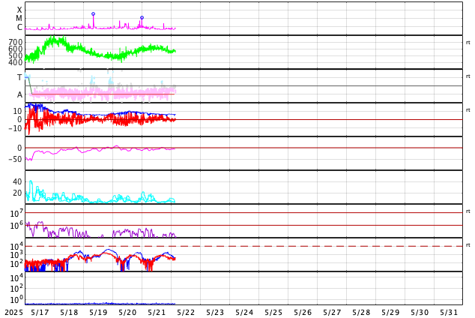Click the 2025 year label
Screen dimensions: 475x318
(x=14, y=313)
